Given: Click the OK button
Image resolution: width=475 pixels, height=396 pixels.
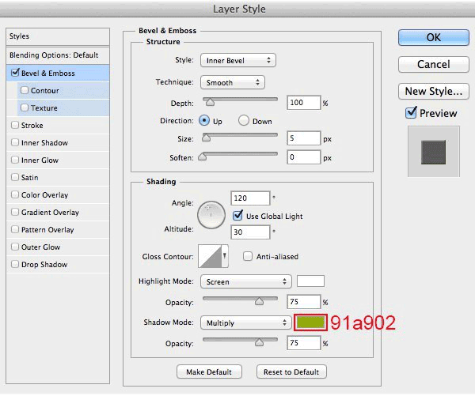Looking at the screenshot, I should click(x=434, y=37).
